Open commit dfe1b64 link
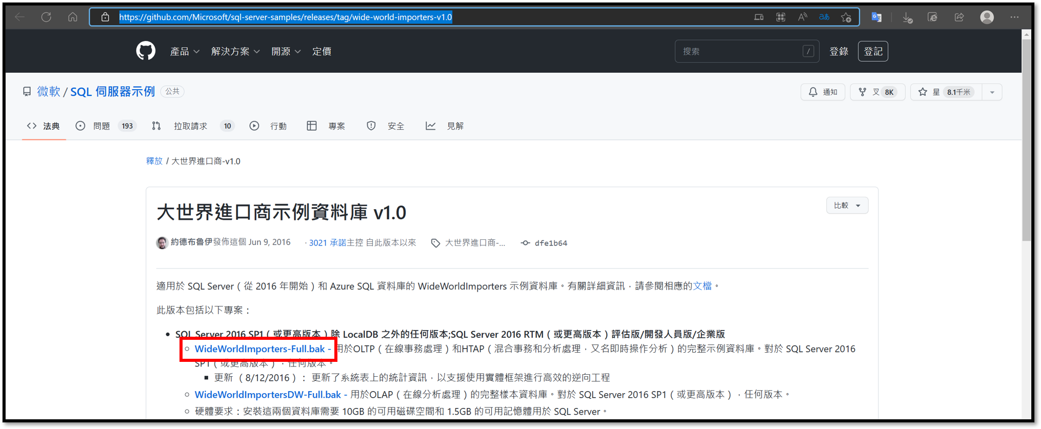The height and width of the screenshot is (429, 1041). pyautogui.click(x=544, y=243)
